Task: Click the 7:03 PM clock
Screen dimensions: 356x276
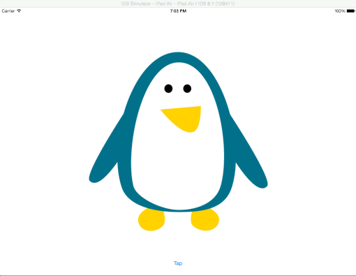Action: tap(178, 11)
